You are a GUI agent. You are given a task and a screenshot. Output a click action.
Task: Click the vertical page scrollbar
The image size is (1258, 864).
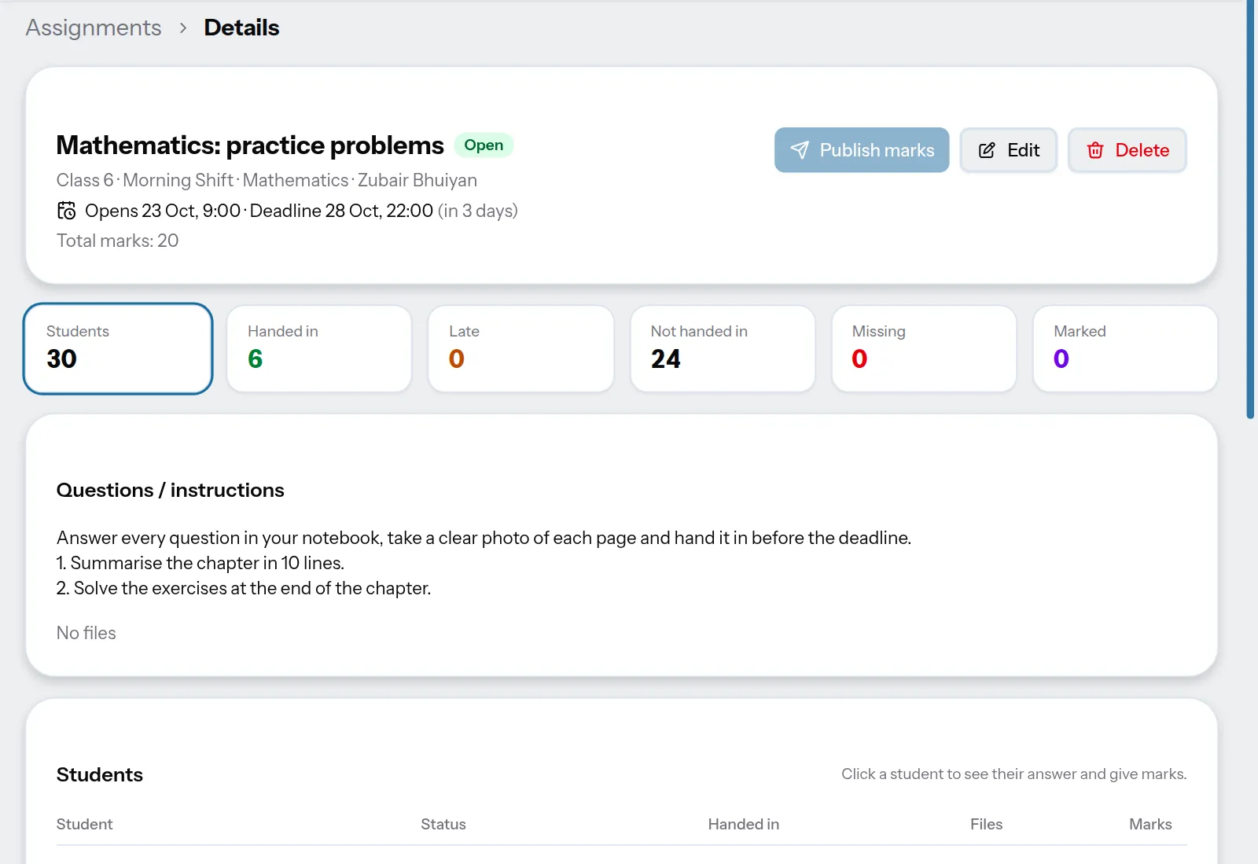coord(1251,208)
